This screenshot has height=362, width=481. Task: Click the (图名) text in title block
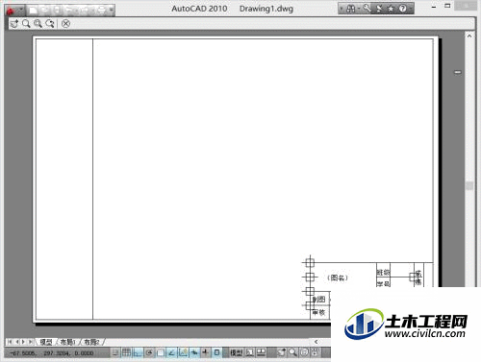point(338,278)
